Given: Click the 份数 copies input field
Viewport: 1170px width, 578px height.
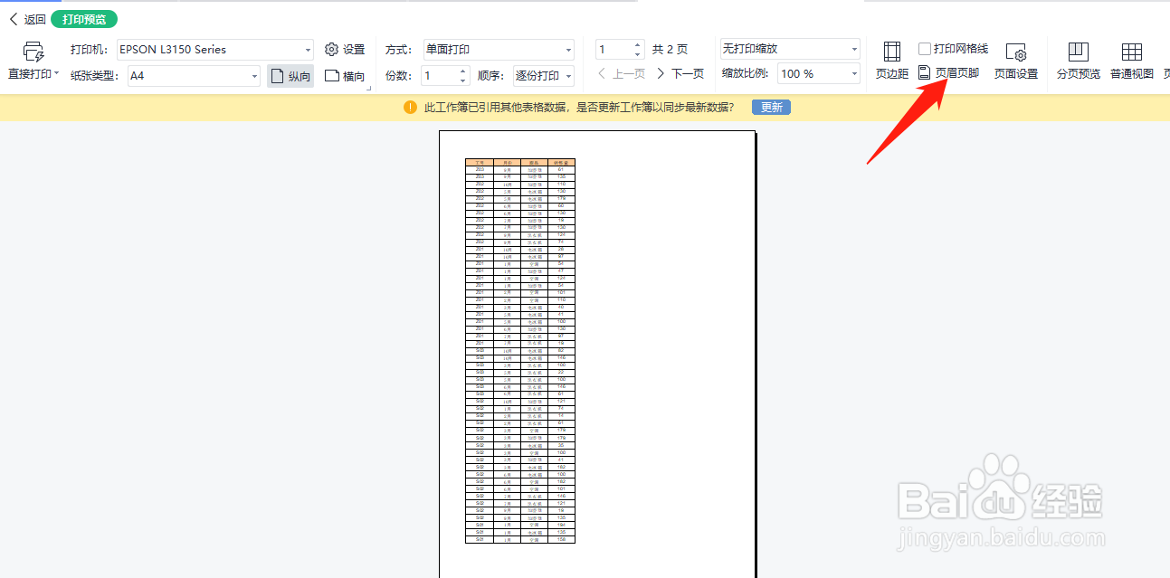Looking at the screenshot, I should click(x=441, y=75).
